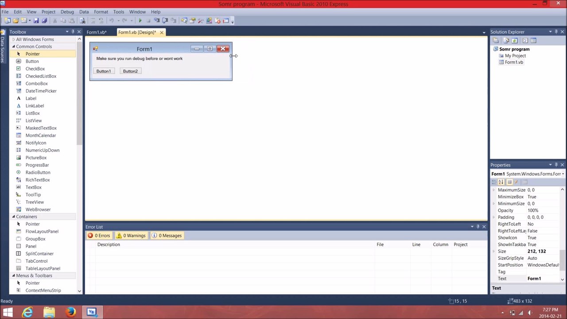Viewport: 567px width, 319px height.
Task: Click Button1 on the Form1 designer
Action: pos(104,71)
